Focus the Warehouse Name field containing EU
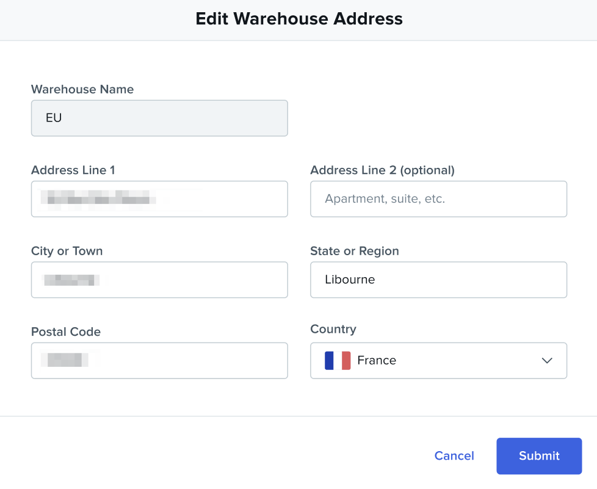This screenshot has height=489, width=597. pyautogui.click(x=159, y=118)
